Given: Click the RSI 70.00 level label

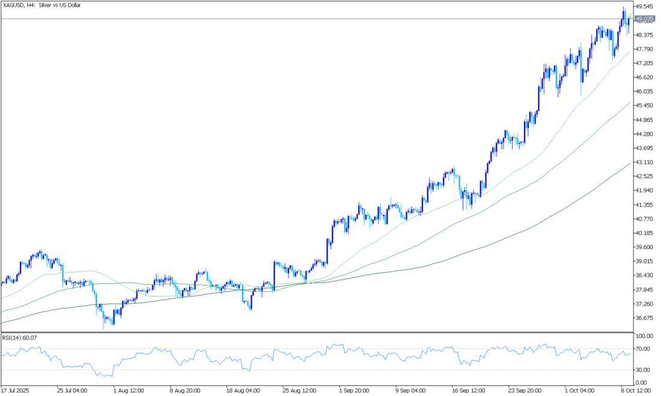Looking at the screenshot, I should point(643,349).
